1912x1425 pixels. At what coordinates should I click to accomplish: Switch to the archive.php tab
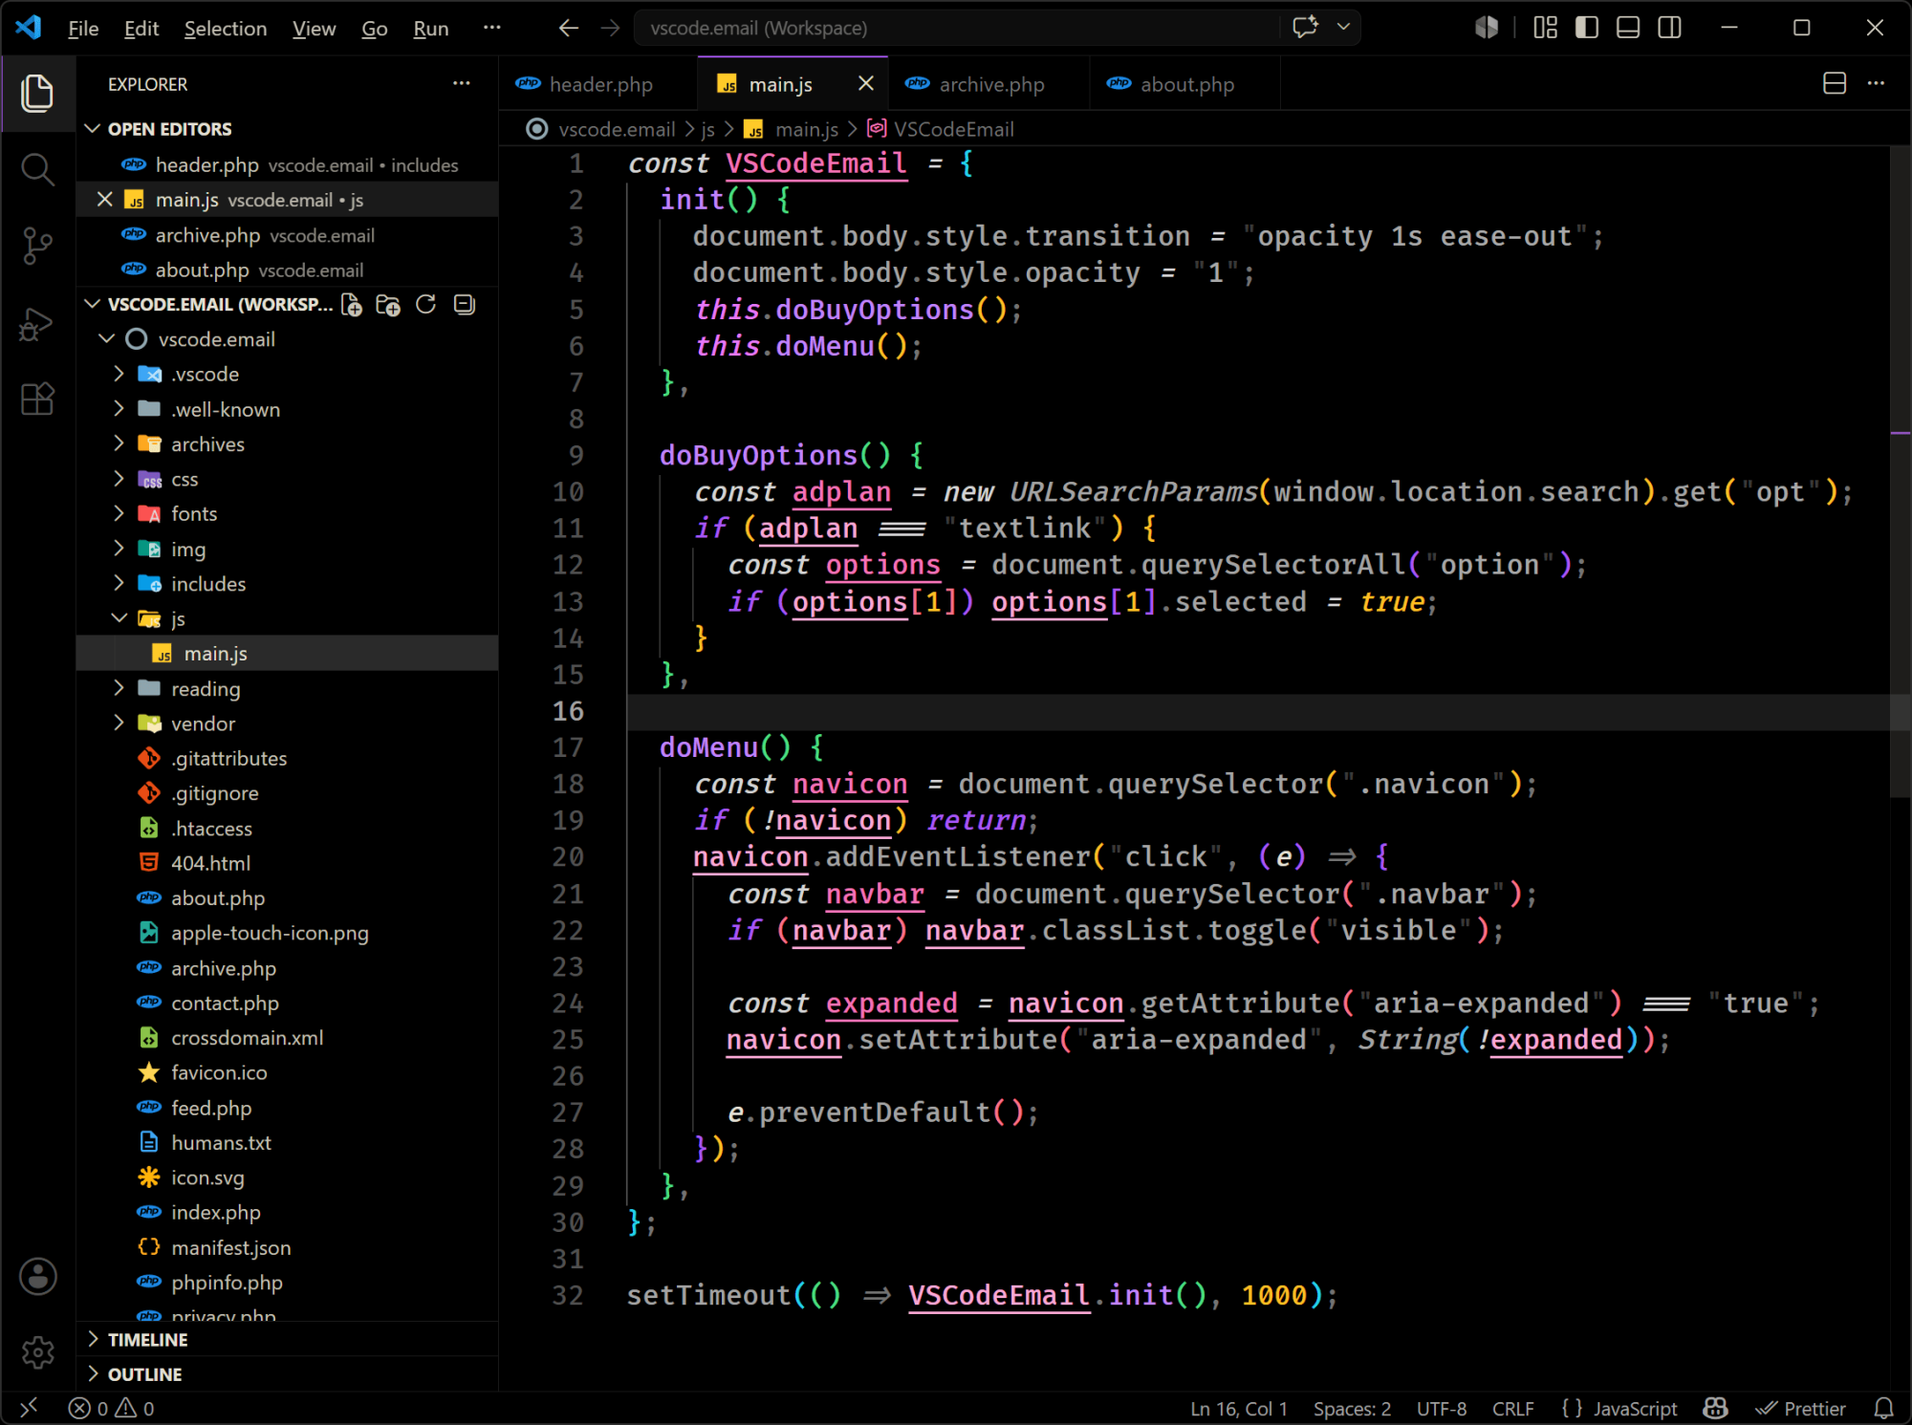pos(989,84)
